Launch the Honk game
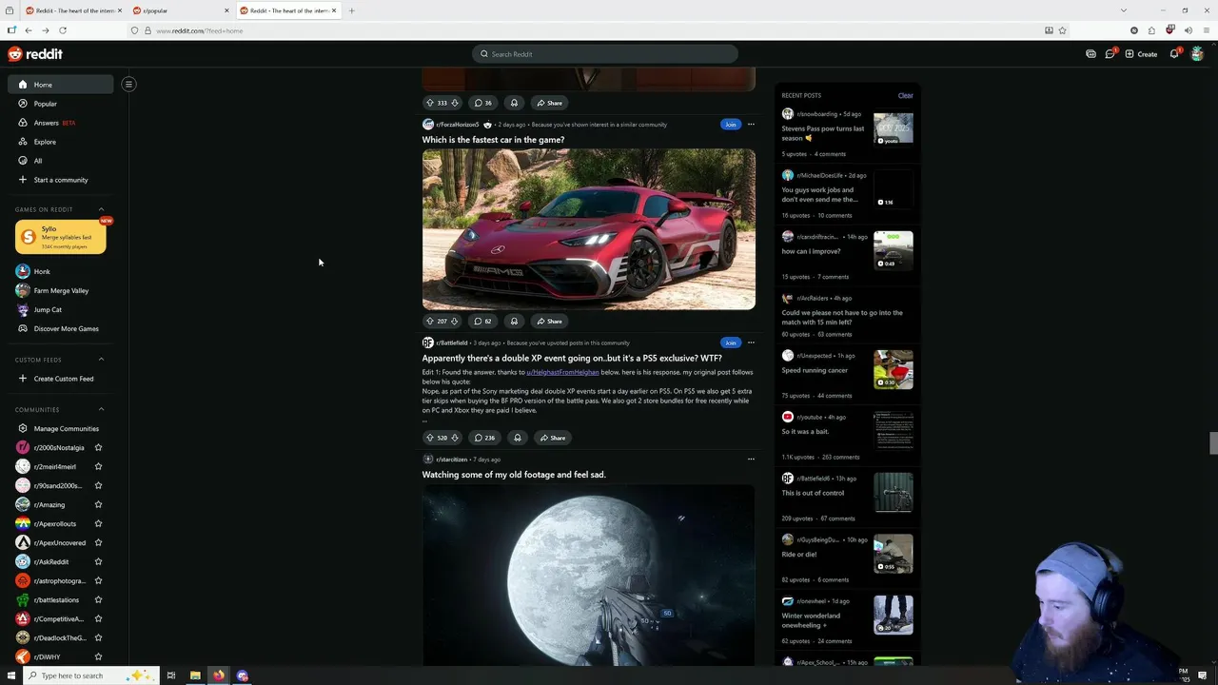This screenshot has width=1218, height=685. (x=42, y=271)
